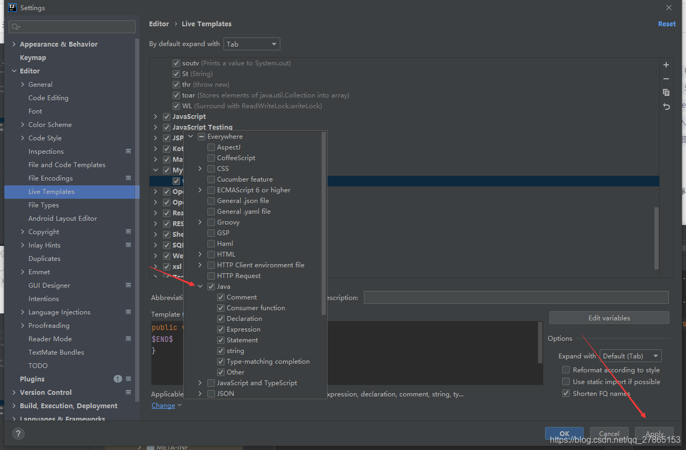Click the project-level icon next to Copyright
This screenshot has width=686, height=450.
coord(128,232)
